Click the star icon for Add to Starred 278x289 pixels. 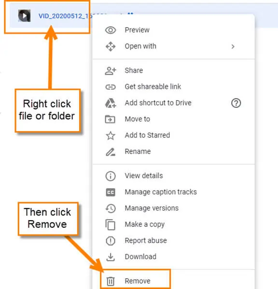[x=111, y=135]
